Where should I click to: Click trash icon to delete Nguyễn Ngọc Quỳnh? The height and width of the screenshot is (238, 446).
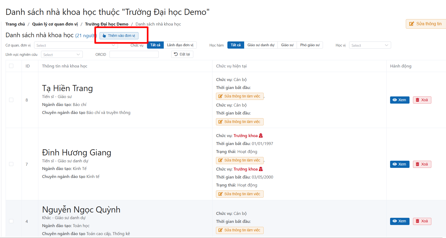click(418, 221)
